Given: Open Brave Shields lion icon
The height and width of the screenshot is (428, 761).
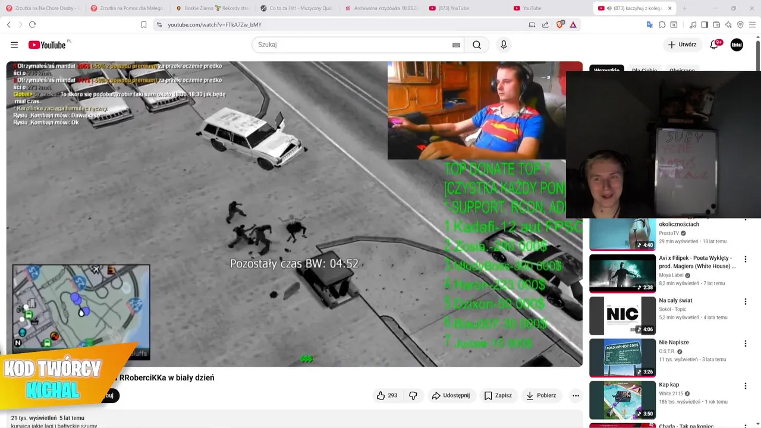Looking at the screenshot, I should 560,24.
